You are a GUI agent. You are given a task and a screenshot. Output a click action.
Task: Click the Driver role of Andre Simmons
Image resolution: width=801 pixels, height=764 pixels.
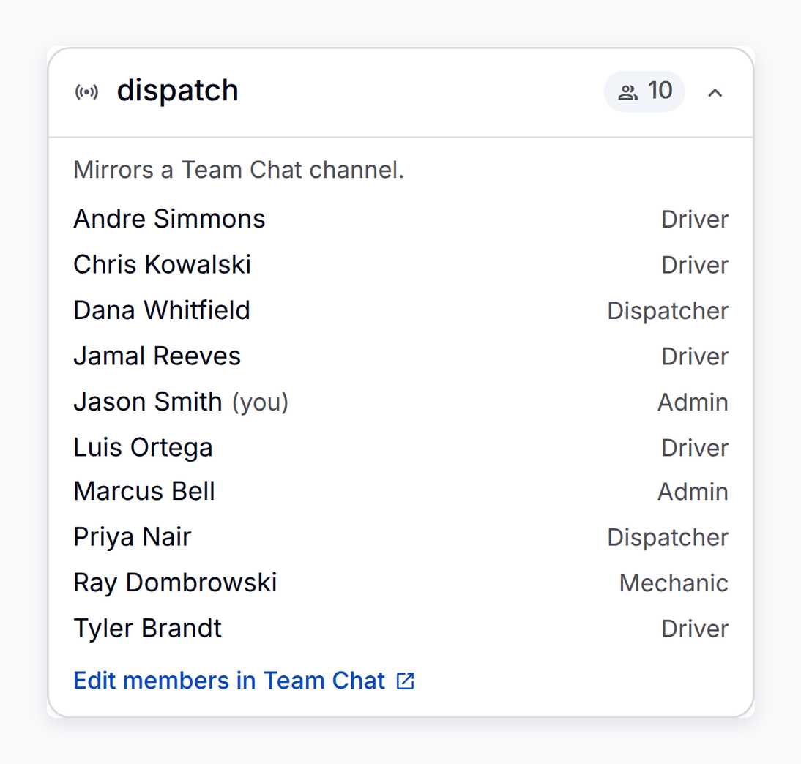(695, 219)
